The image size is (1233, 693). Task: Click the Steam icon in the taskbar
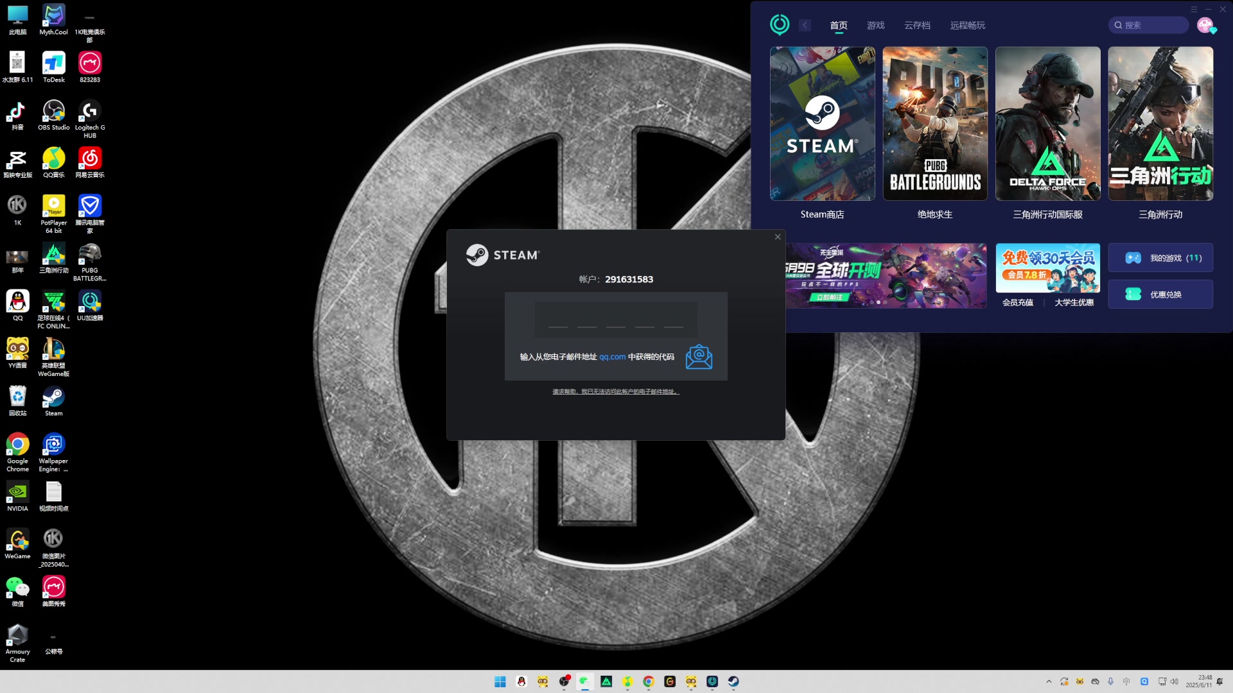pos(733,681)
